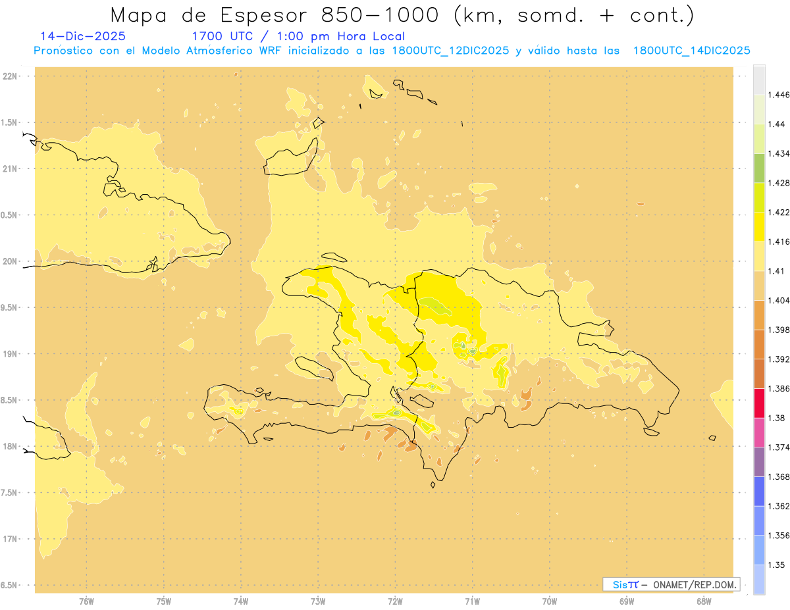Click the legend value '1.416'
The image size is (790, 610).
pyautogui.click(x=777, y=241)
